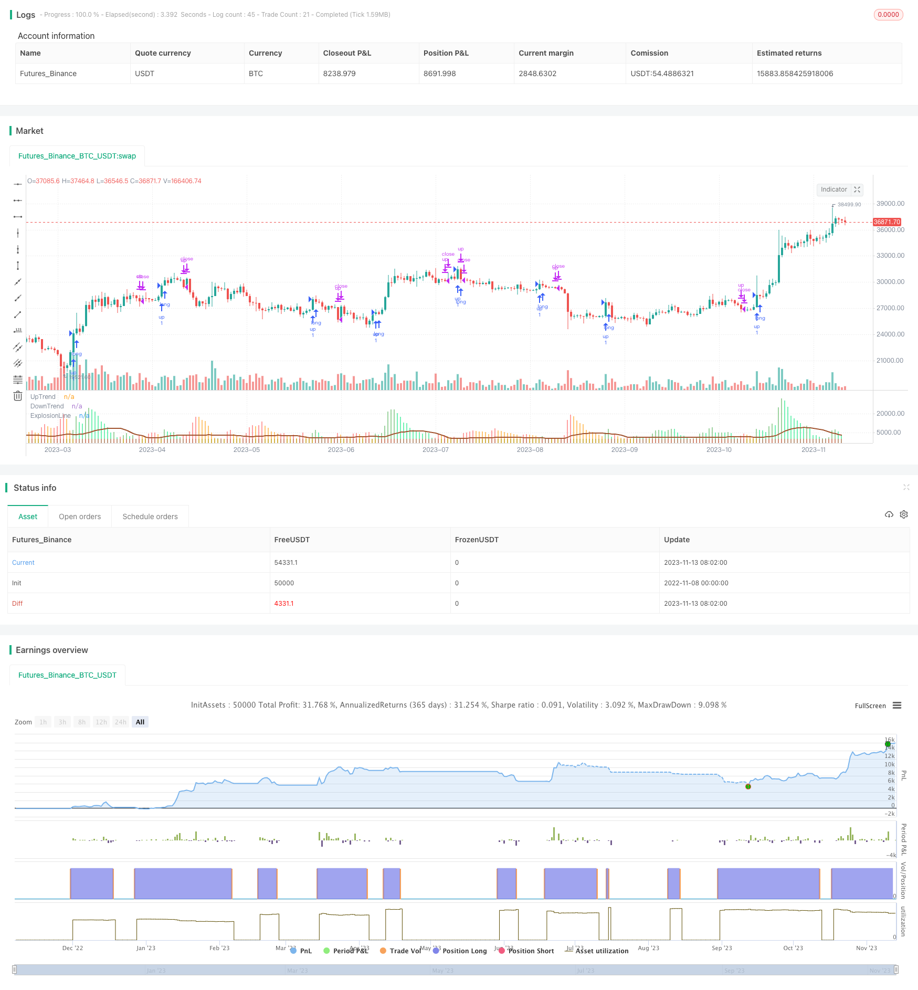The width and height of the screenshot is (918, 990).
Task: Collapse the Status info panel icon
Action: [x=906, y=487]
